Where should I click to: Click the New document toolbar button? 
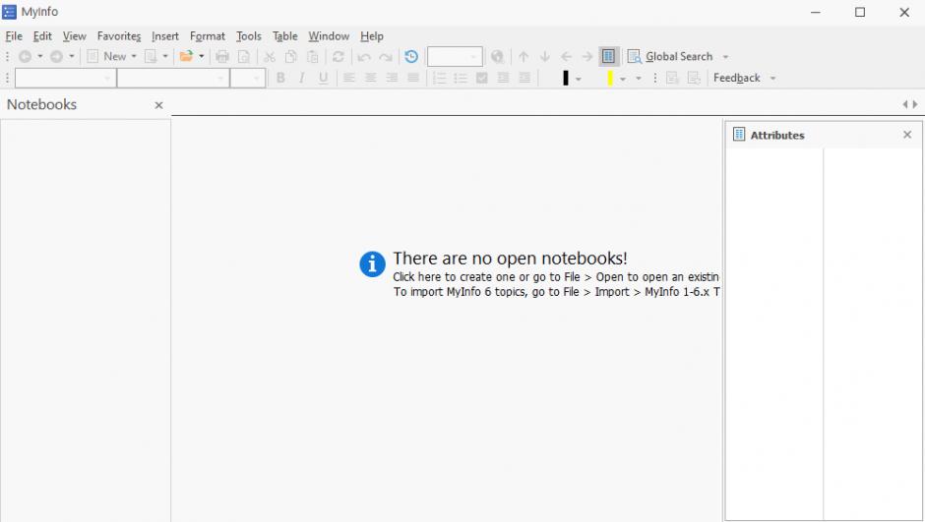(x=107, y=57)
